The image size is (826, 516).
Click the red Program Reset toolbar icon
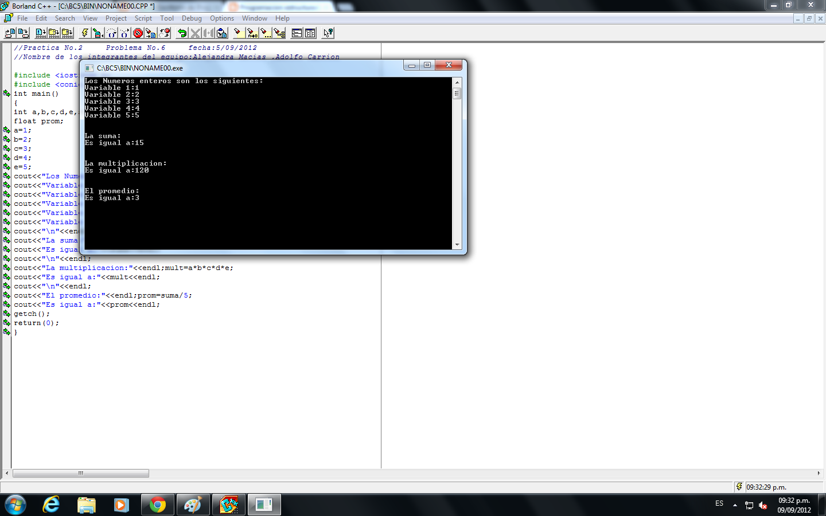[x=137, y=33]
